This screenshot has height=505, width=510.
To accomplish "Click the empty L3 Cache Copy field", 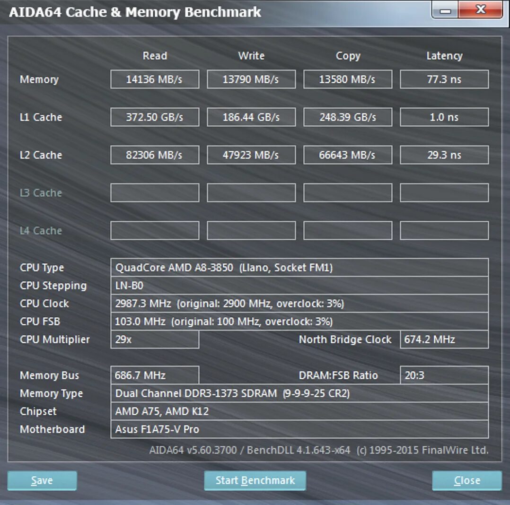I will click(x=348, y=192).
